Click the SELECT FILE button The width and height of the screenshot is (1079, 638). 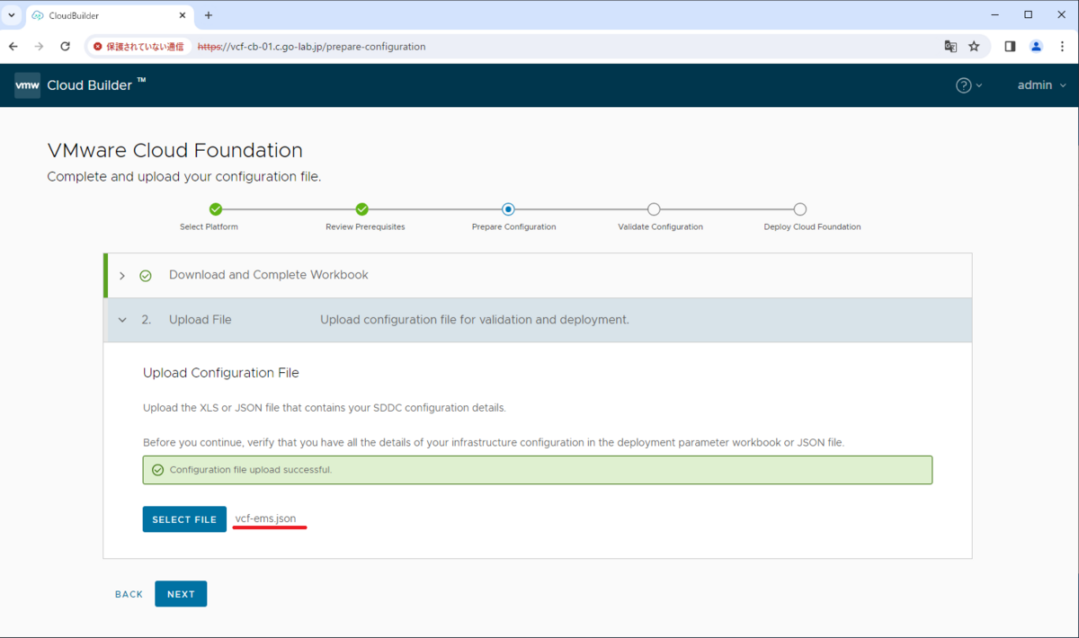pos(184,519)
